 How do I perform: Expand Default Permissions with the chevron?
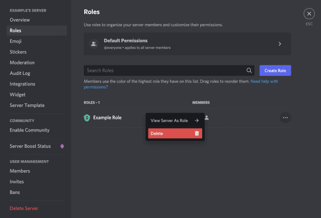(x=279, y=44)
